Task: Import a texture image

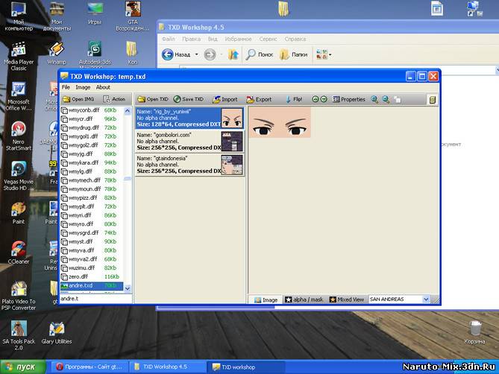Action: tap(225, 99)
